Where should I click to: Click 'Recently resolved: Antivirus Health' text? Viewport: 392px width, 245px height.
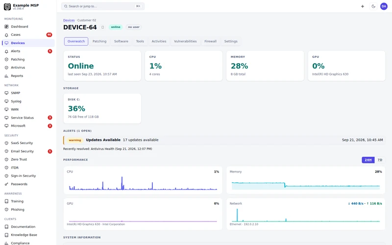pyautogui.click(x=107, y=149)
